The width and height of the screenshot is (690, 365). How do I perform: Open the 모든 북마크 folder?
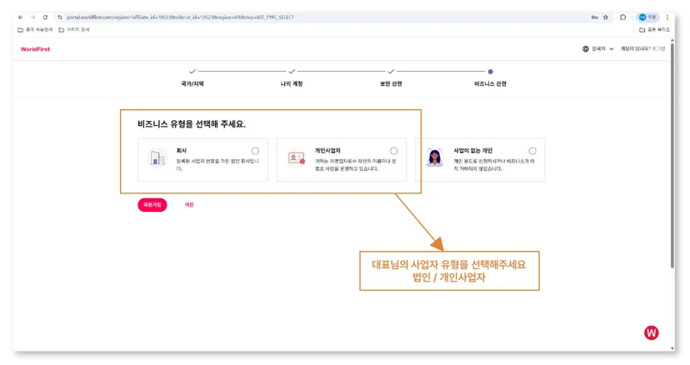point(654,29)
